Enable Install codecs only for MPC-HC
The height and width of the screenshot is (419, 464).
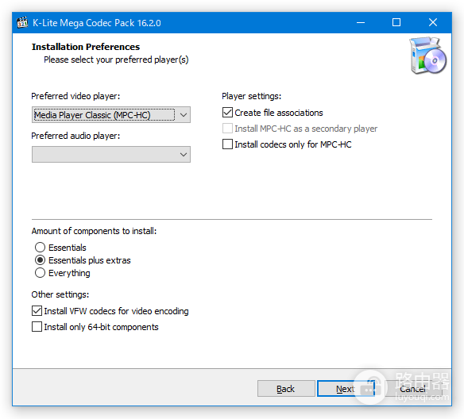click(227, 144)
